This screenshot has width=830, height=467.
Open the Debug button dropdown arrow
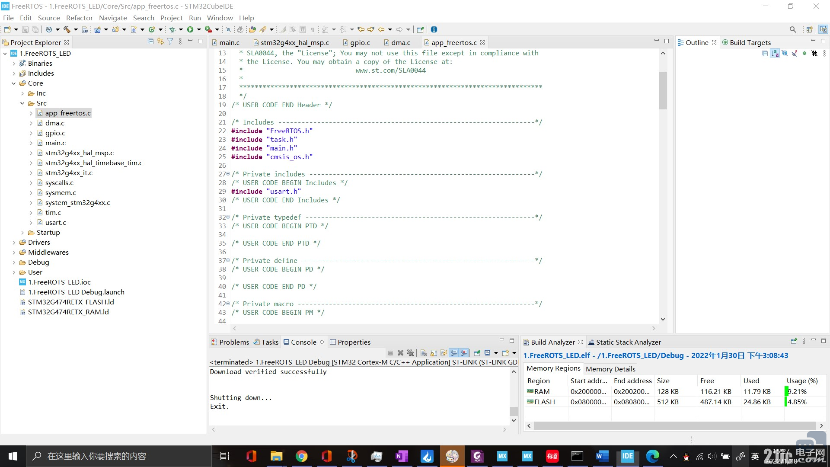tap(181, 29)
